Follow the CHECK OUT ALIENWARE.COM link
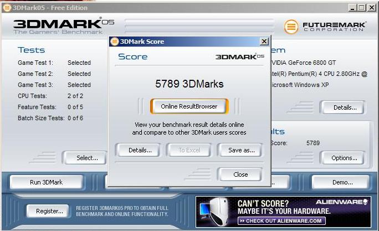379x231 pixels. (282, 221)
